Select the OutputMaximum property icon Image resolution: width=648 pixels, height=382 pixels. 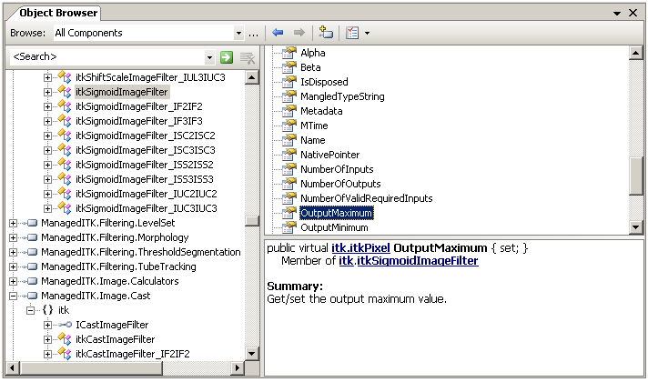(x=289, y=213)
